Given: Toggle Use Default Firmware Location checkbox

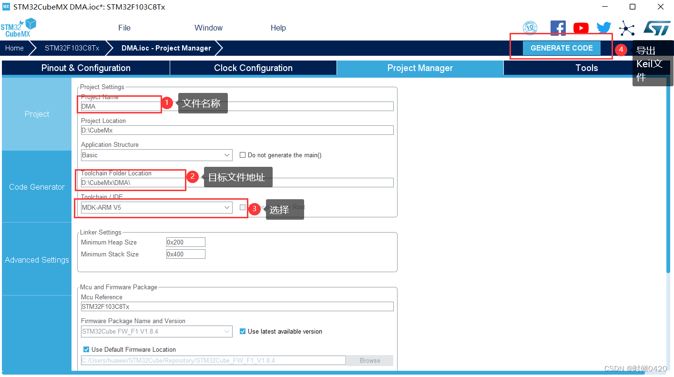Looking at the screenshot, I should (86, 349).
